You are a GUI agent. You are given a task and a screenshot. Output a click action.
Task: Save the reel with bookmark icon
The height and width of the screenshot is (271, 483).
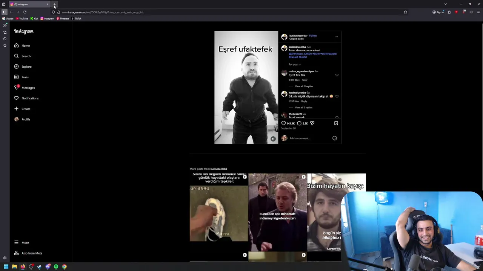pyautogui.click(x=336, y=123)
